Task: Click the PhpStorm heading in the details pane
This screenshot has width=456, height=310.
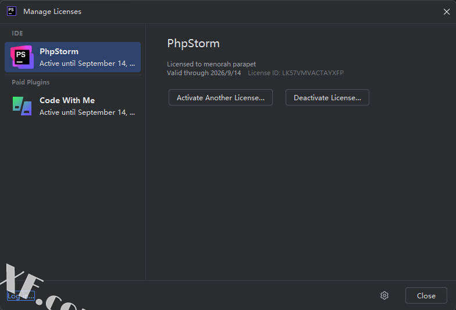Action: coord(193,44)
